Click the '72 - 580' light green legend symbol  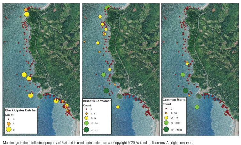(x=166, y=123)
